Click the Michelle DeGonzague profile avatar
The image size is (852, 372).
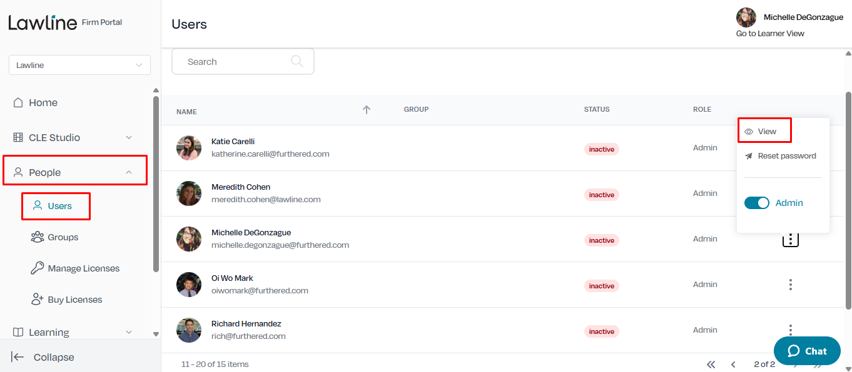(746, 17)
